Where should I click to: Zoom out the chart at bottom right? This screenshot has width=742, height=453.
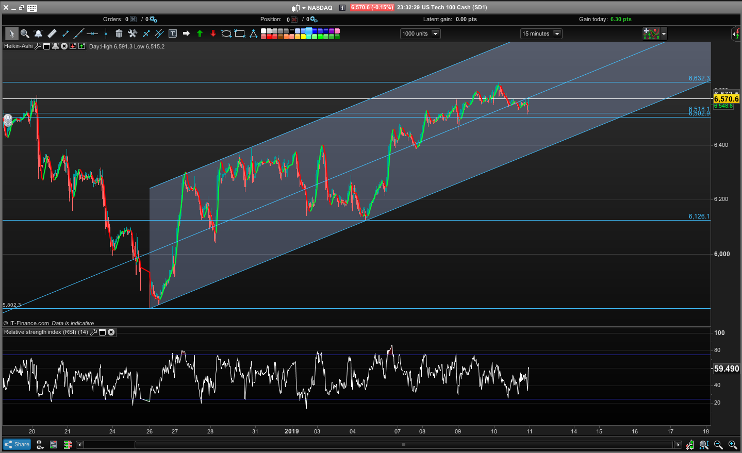718,445
